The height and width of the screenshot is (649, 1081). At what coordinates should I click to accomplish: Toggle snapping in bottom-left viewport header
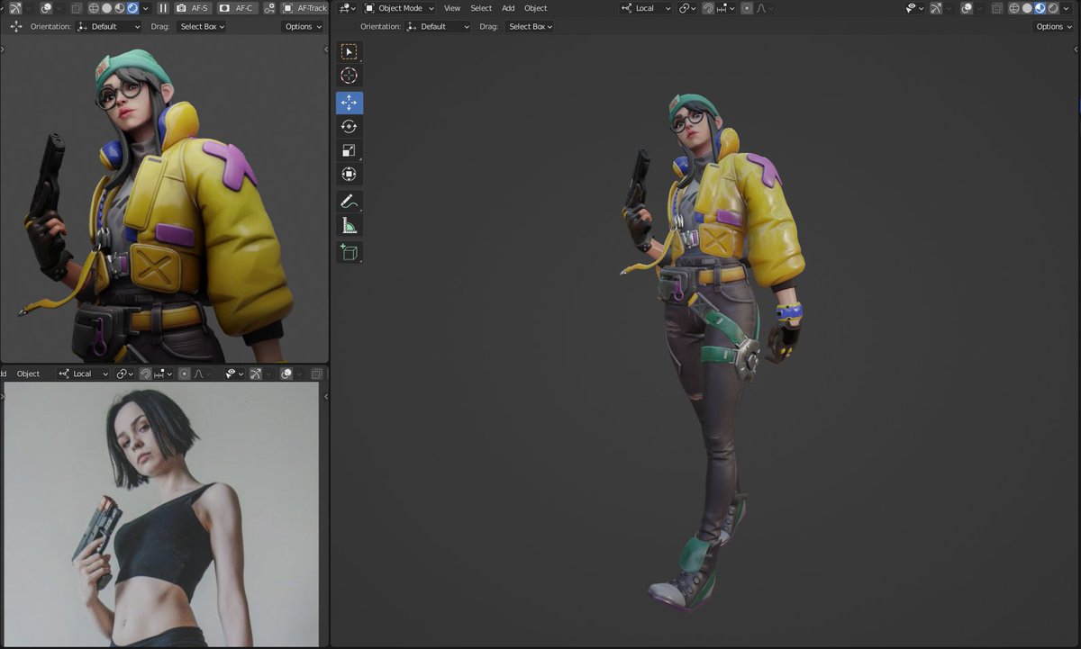pyautogui.click(x=145, y=374)
